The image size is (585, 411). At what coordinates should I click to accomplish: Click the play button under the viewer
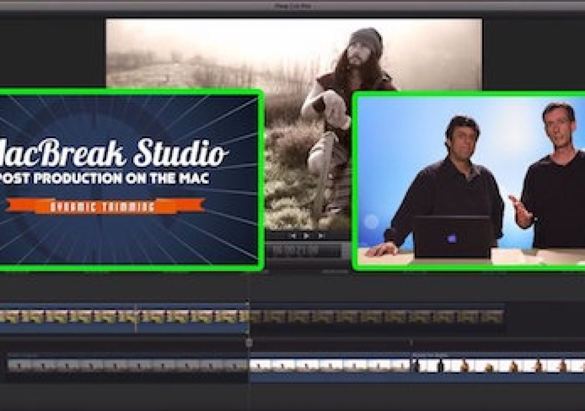click(306, 235)
